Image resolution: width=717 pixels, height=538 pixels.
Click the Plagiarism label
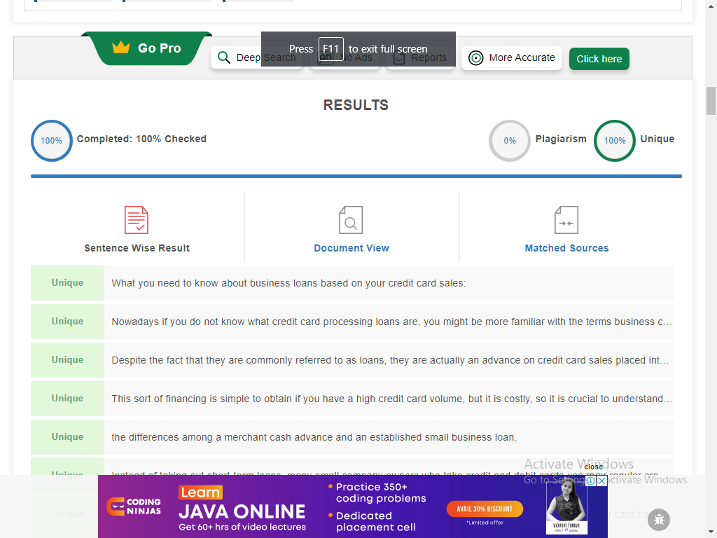point(561,139)
